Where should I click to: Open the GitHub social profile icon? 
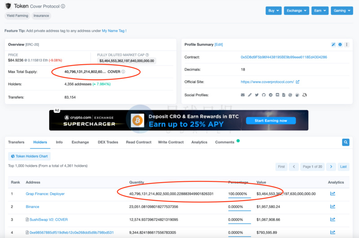pos(264,95)
